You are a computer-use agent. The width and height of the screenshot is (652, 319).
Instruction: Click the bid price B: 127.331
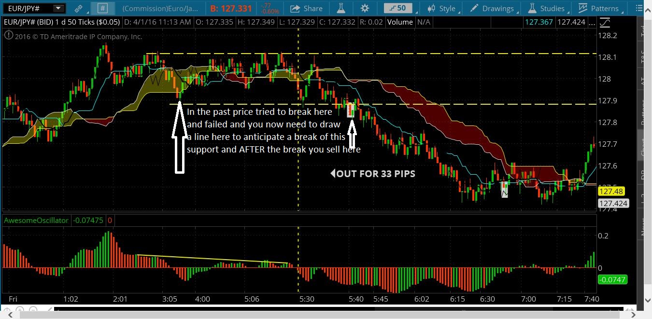232,8
